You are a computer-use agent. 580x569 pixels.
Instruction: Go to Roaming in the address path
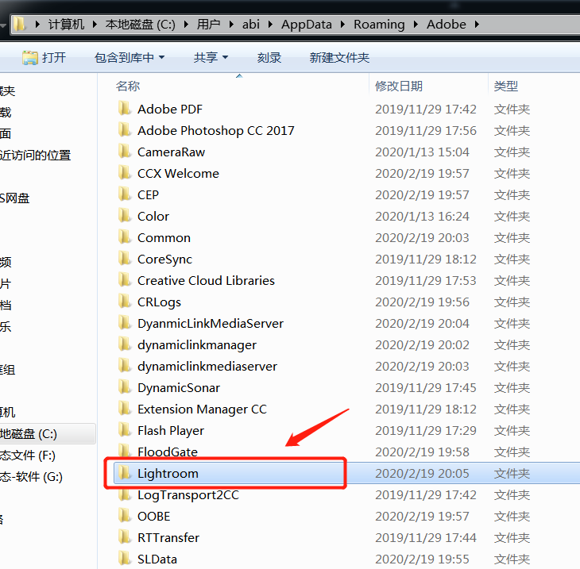379,25
